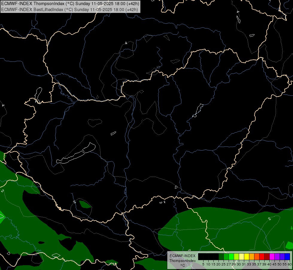Click the legend scale value '33'
The width and height of the screenshot is (293, 270).
point(249,264)
